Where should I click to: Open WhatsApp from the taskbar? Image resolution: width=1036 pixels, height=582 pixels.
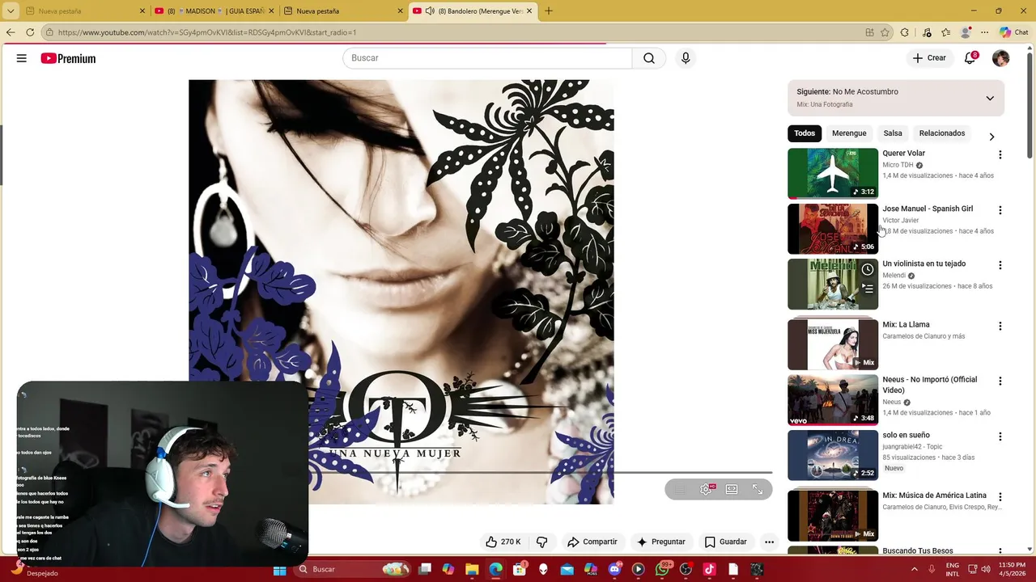662,570
